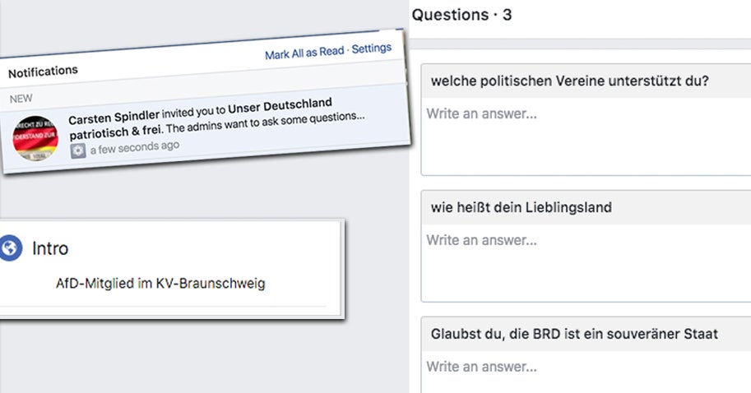Click the 'Glaubst du, die BRD' question label
This screenshot has width=751, height=393.
pos(574,334)
